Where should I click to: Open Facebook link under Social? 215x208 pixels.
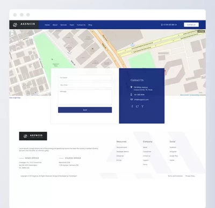point(173,147)
